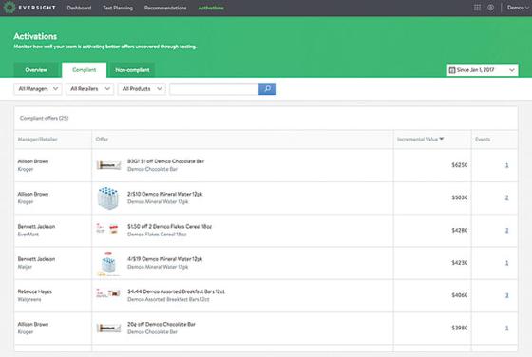This screenshot has height=357, width=532.
Task: Open $1.50 off 2 Flakes Cereal thumbnail
Action: 107,230
